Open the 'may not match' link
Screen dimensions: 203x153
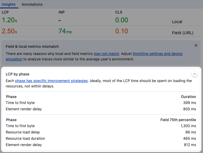tap(106, 54)
